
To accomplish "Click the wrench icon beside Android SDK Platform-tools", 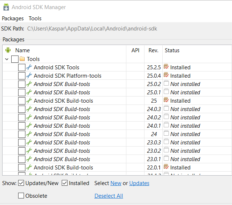I will pos(29,75).
